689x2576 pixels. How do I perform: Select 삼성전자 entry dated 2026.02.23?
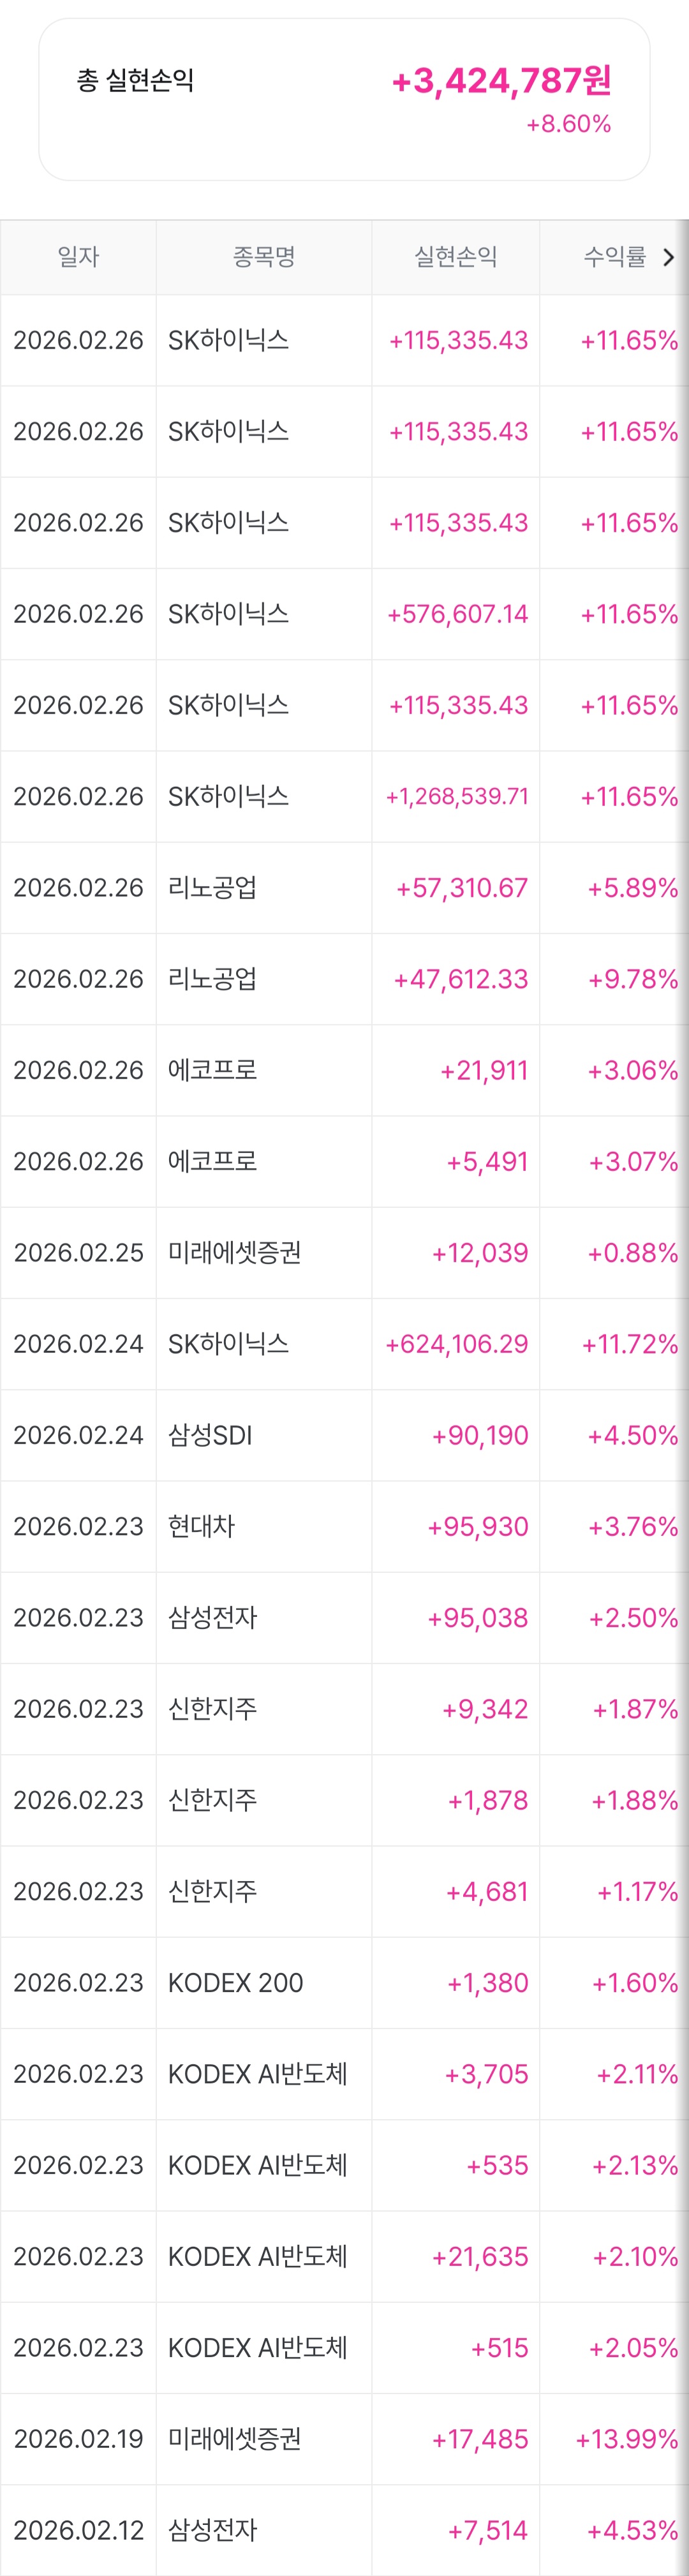[x=344, y=1618]
